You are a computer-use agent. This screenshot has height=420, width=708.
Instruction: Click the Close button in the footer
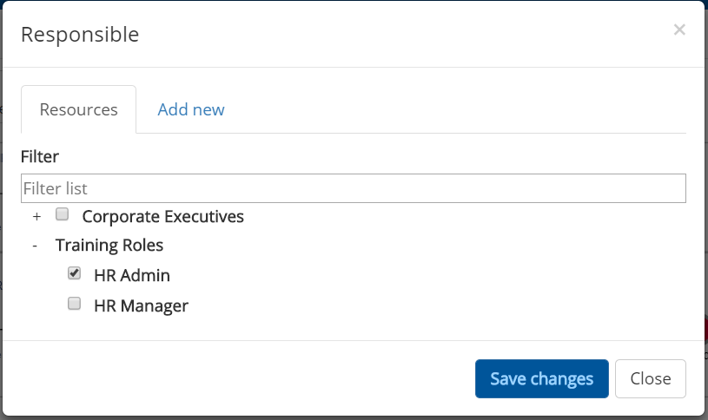click(650, 378)
